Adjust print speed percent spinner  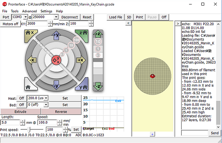65,130
